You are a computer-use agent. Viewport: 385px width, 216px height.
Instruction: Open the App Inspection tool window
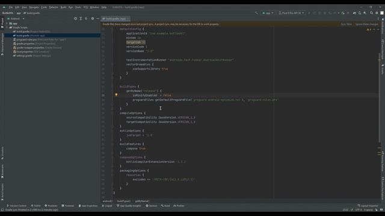click(x=88, y=206)
